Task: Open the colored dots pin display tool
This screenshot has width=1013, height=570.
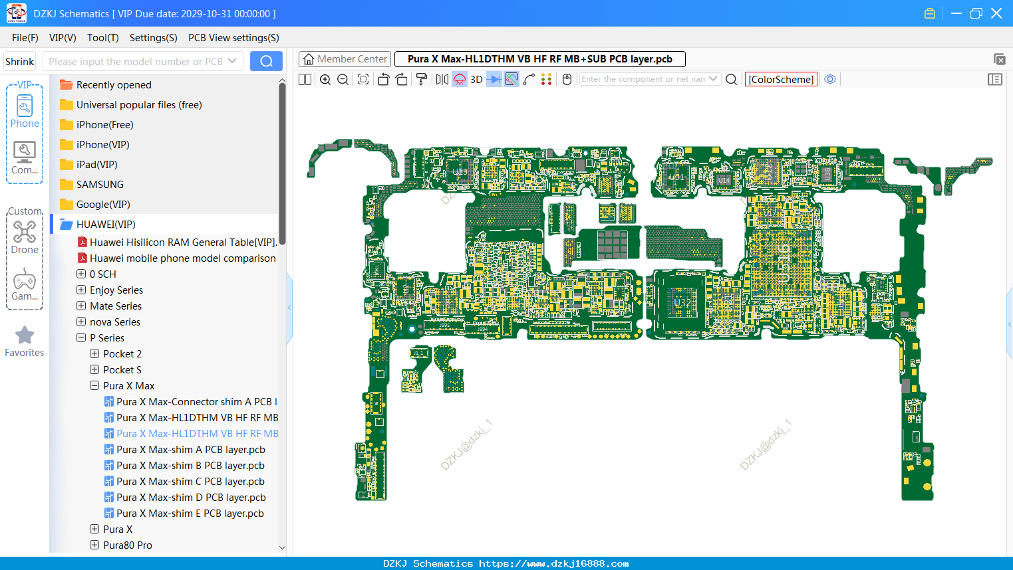Action: (x=546, y=79)
